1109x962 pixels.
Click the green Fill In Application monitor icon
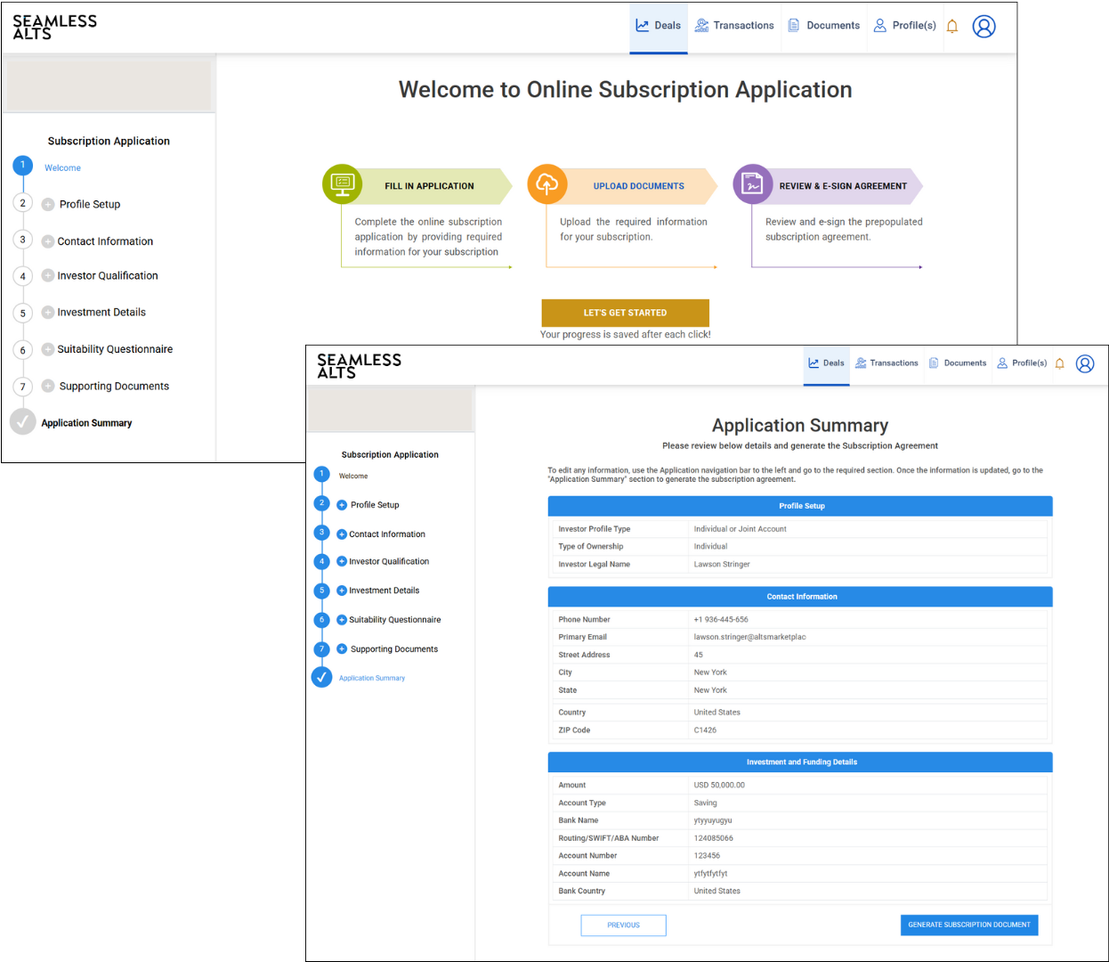click(x=342, y=183)
